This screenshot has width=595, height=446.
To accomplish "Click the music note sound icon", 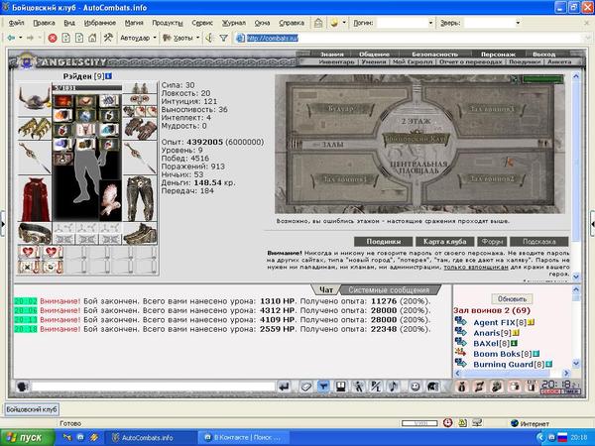I will (394, 387).
